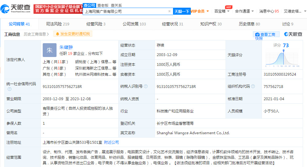307x167 pixels.
Task: Click the 登记机关 value 长宁区市场监督管理局
Action: pyautogui.click(x=175, y=123)
